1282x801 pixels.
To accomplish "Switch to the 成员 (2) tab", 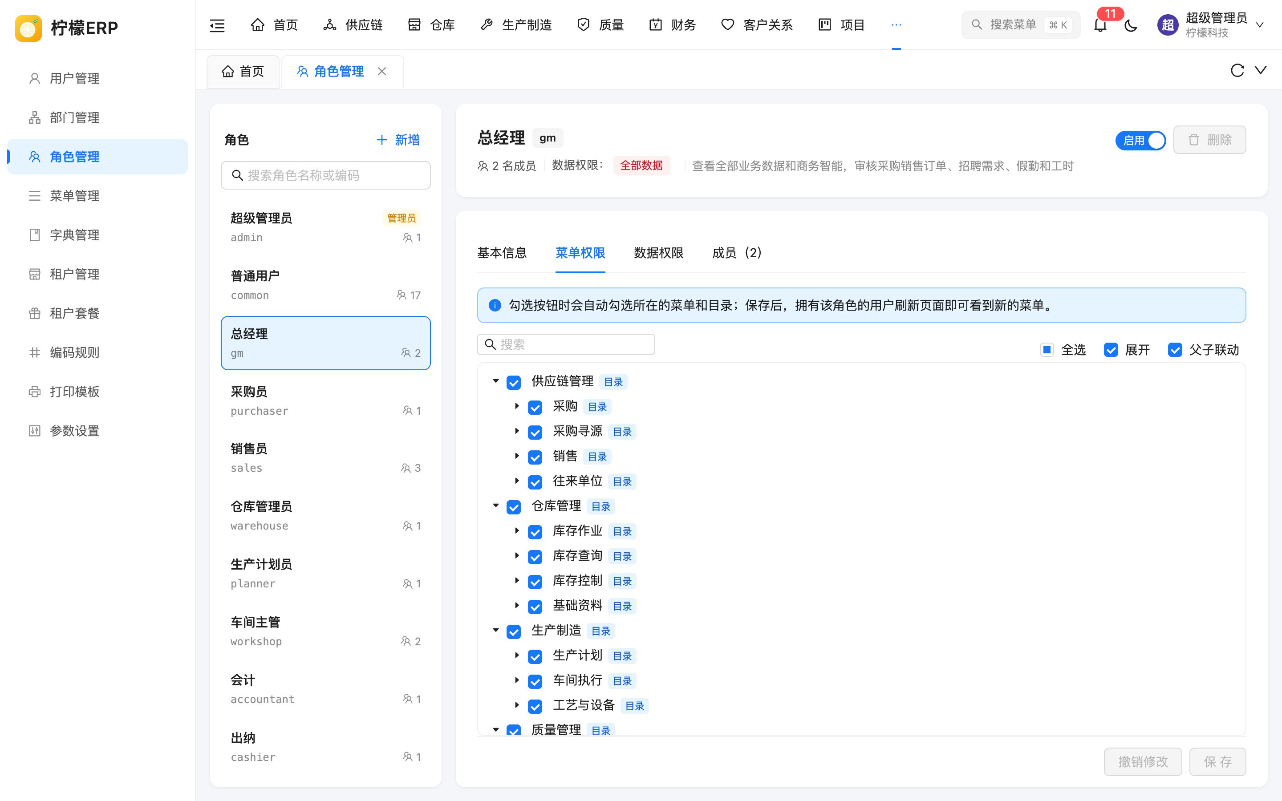I will click(737, 253).
